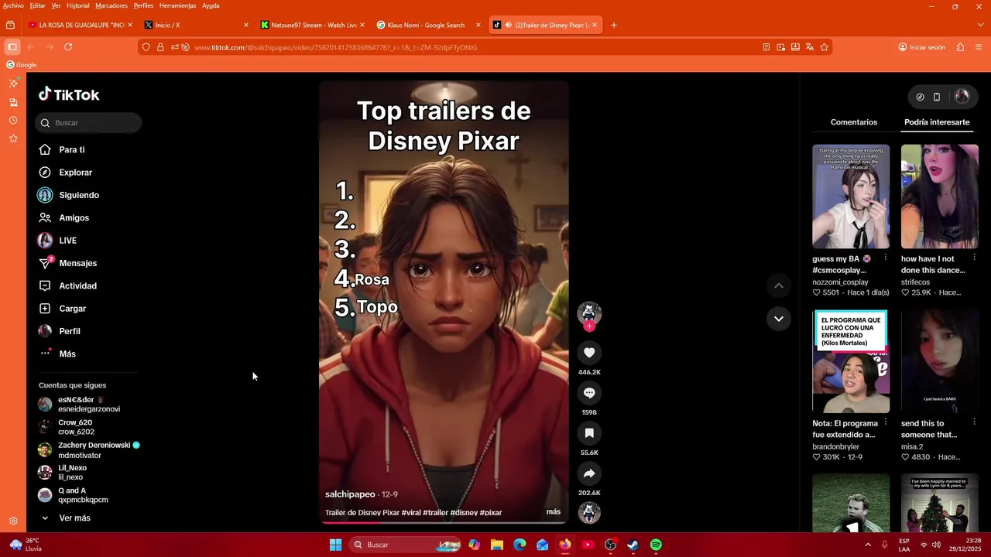Screen dimensions: 991x557
Task: Open the Firefox hamburger application menu
Action: (979, 47)
